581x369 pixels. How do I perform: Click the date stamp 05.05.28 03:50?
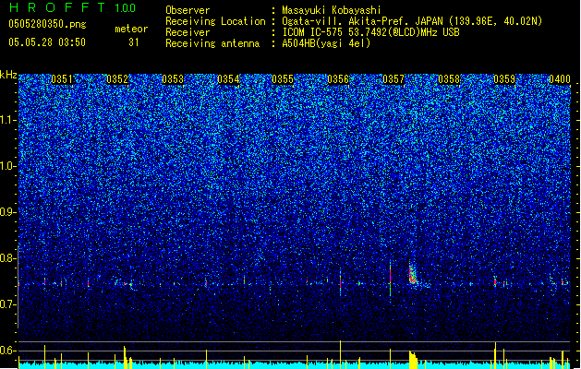tap(47, 42)
